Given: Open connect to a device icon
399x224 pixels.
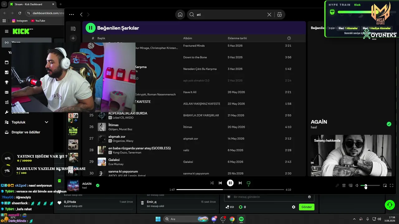Looking at the screenshot, I should 351,185.
